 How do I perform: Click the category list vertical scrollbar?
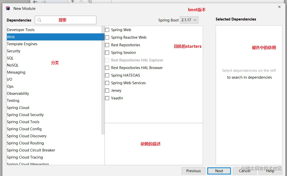click(103, 80)
